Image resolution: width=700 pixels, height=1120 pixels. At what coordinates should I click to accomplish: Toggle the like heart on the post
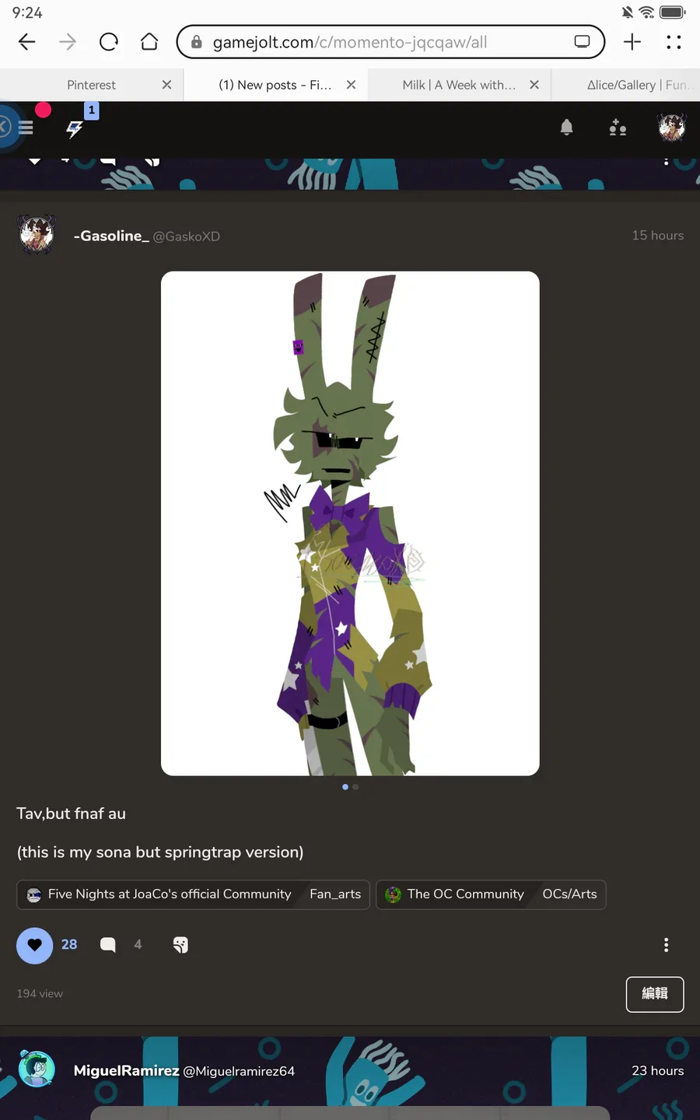click(x=34, y=945)
